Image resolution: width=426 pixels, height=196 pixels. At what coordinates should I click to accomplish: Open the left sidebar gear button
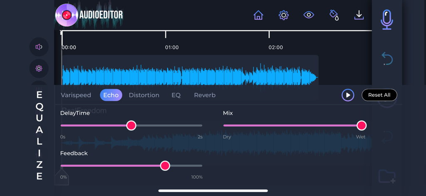(x=39, y=69)
